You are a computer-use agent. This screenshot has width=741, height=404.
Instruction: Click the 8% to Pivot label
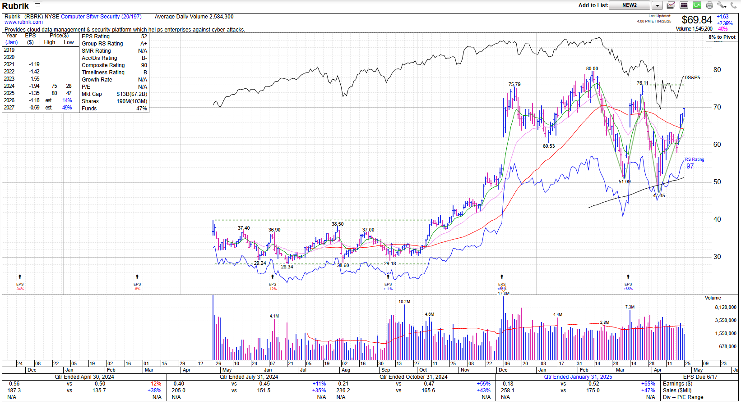722,37
